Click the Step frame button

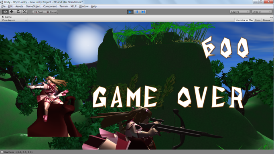pos(143,12)
